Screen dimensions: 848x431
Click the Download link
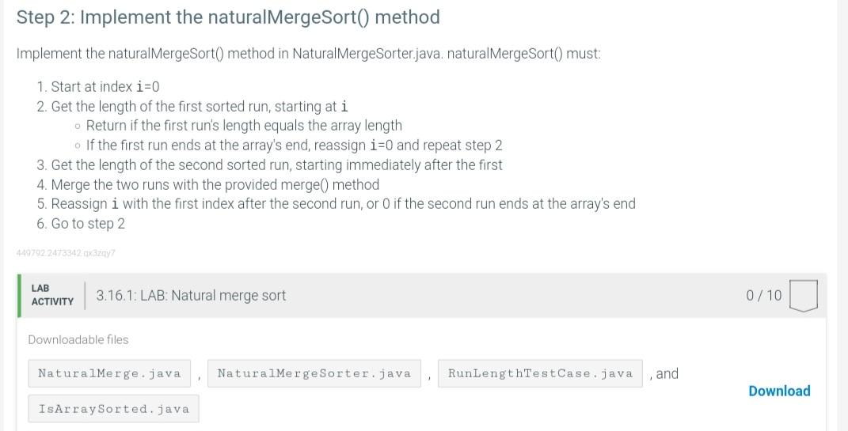pyautogui.click(x=779, y=391)
